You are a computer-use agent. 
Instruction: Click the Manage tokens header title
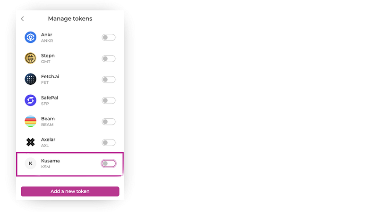point(70,19)
